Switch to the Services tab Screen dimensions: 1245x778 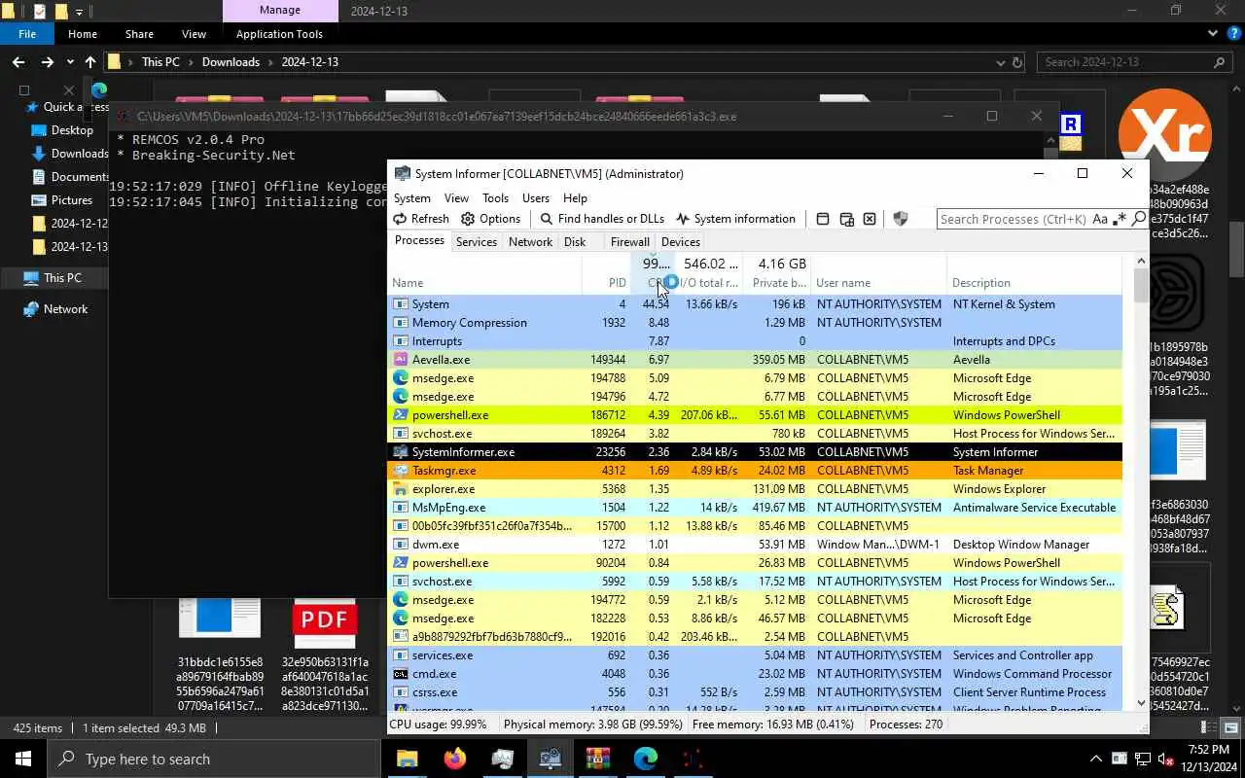pos(477,242)
